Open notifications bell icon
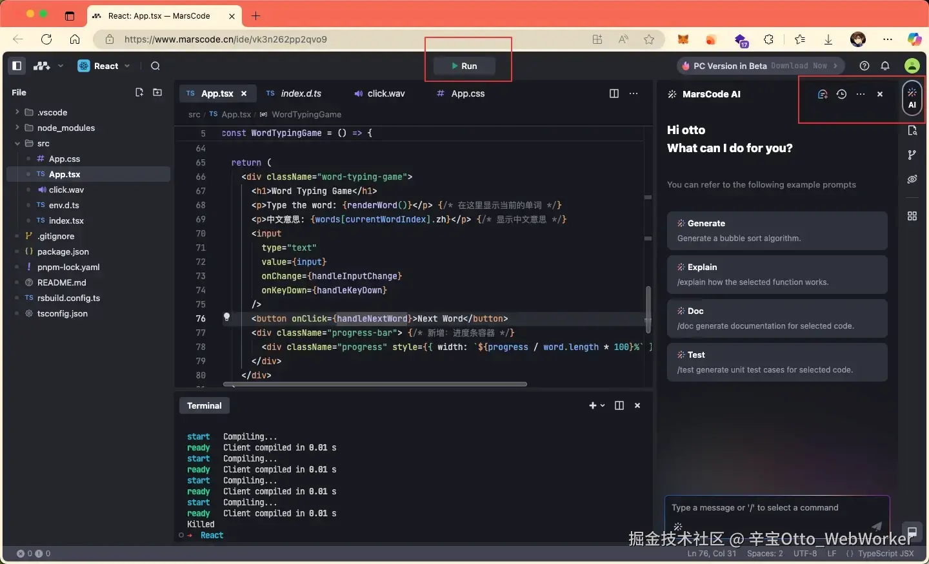Image resolution: width=929 pixels, height=564 pixels. 885,66
